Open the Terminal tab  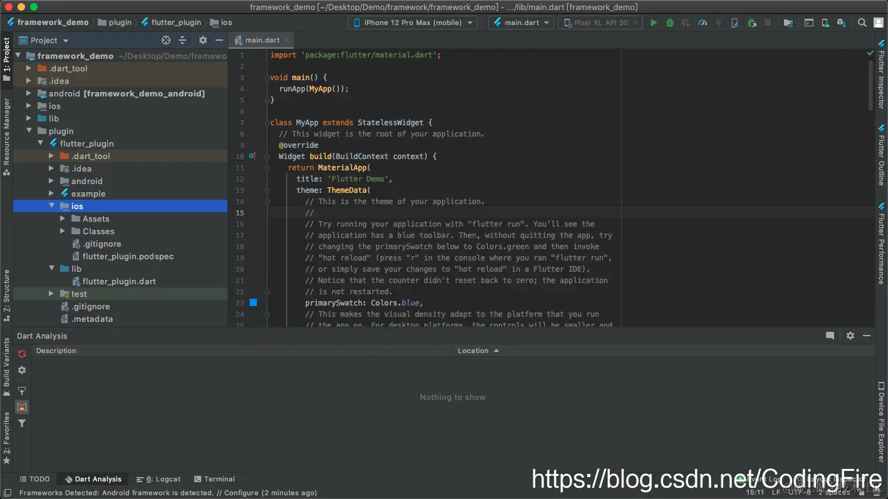214,479
